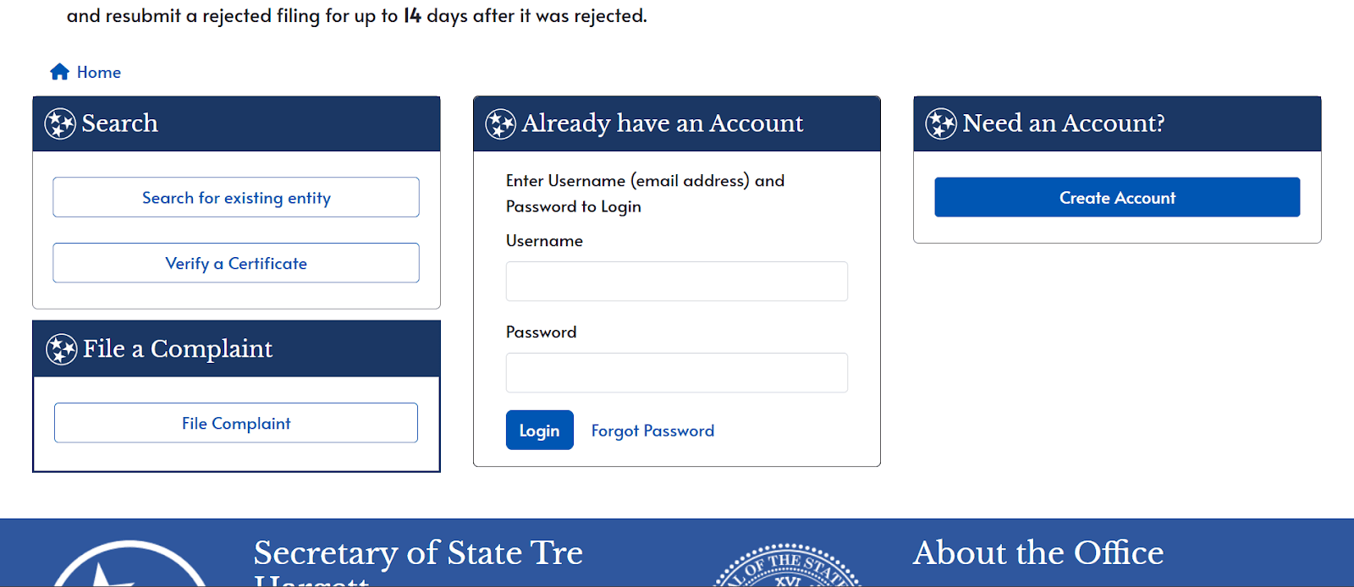Screen dimensions: 1354x587
Task: Click the Home house icon
Action: (59, 72)
